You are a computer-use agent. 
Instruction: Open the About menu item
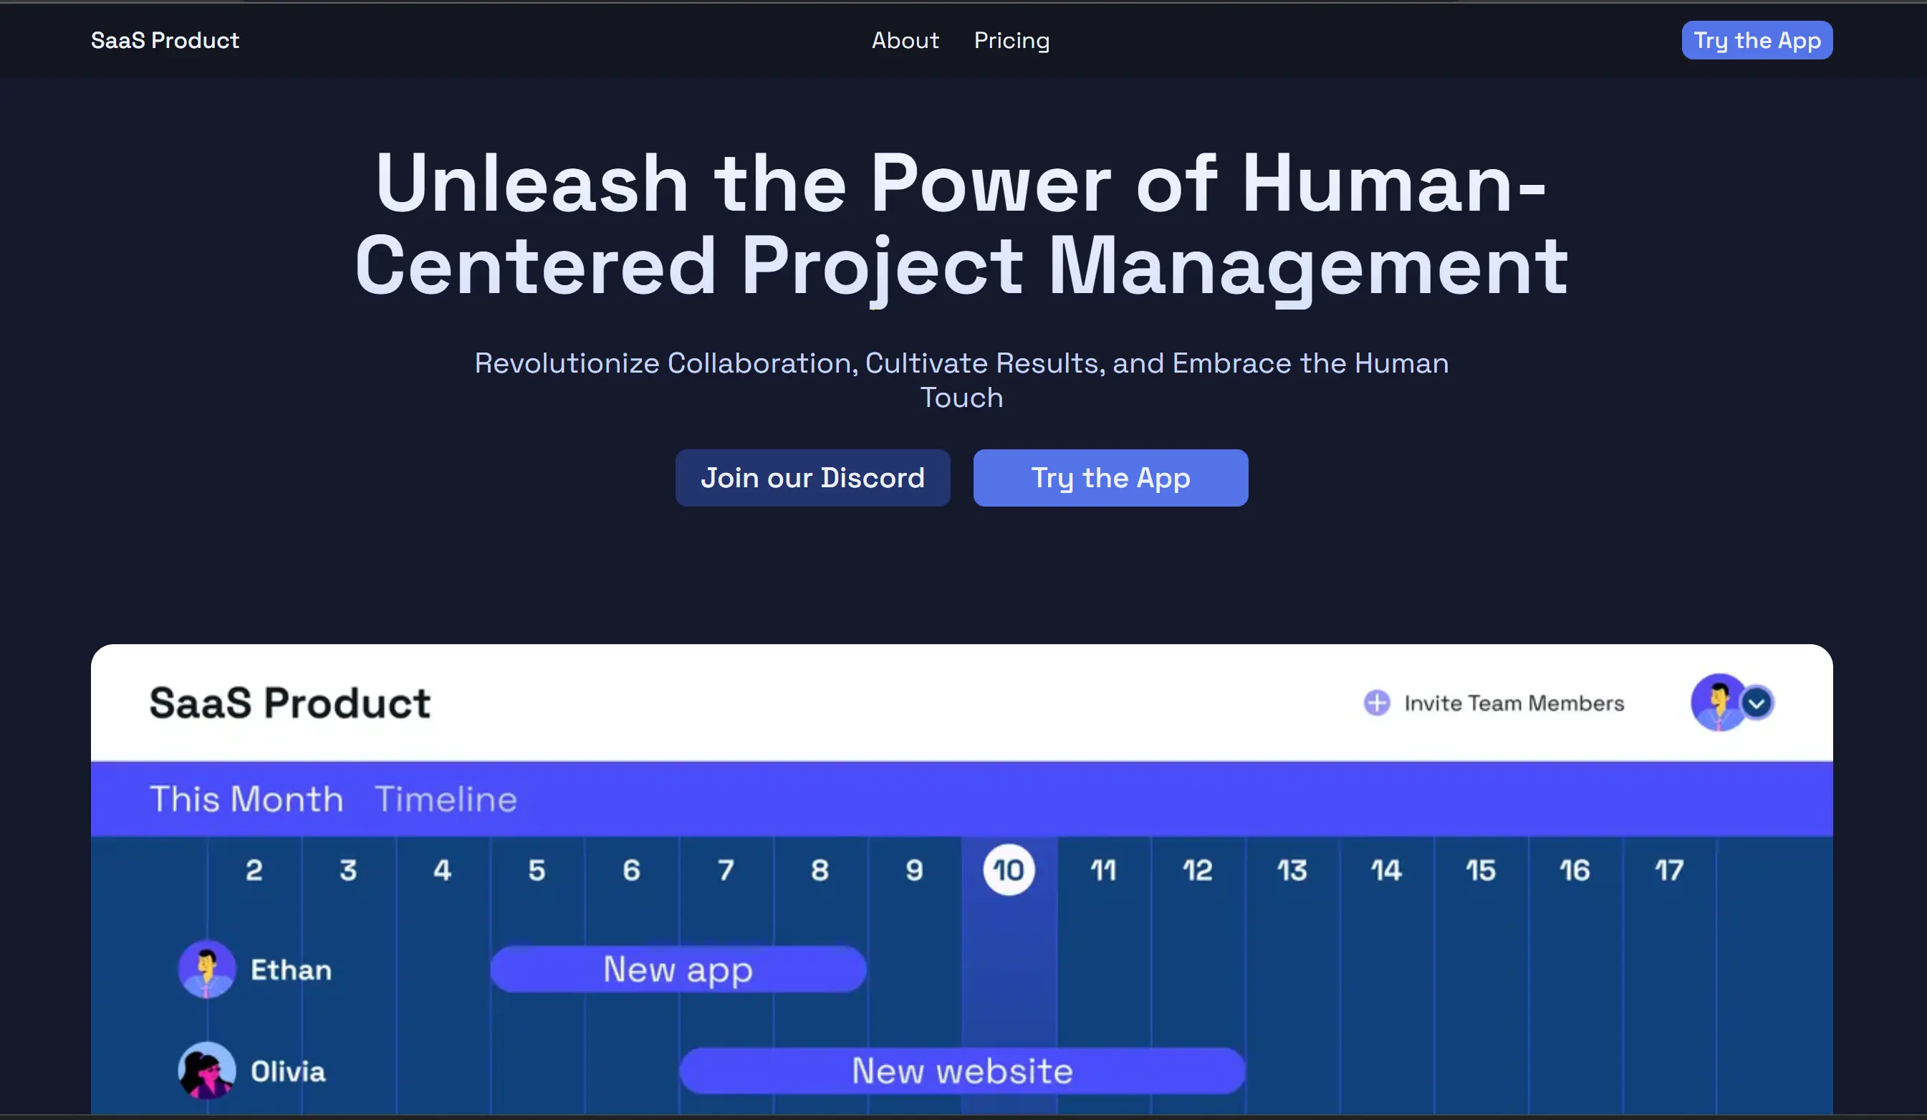905,41
